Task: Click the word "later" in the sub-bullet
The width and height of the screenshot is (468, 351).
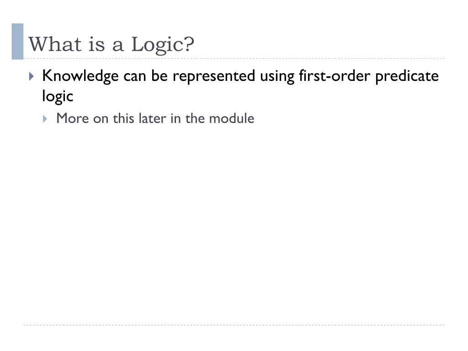Action: pos(152,118)
